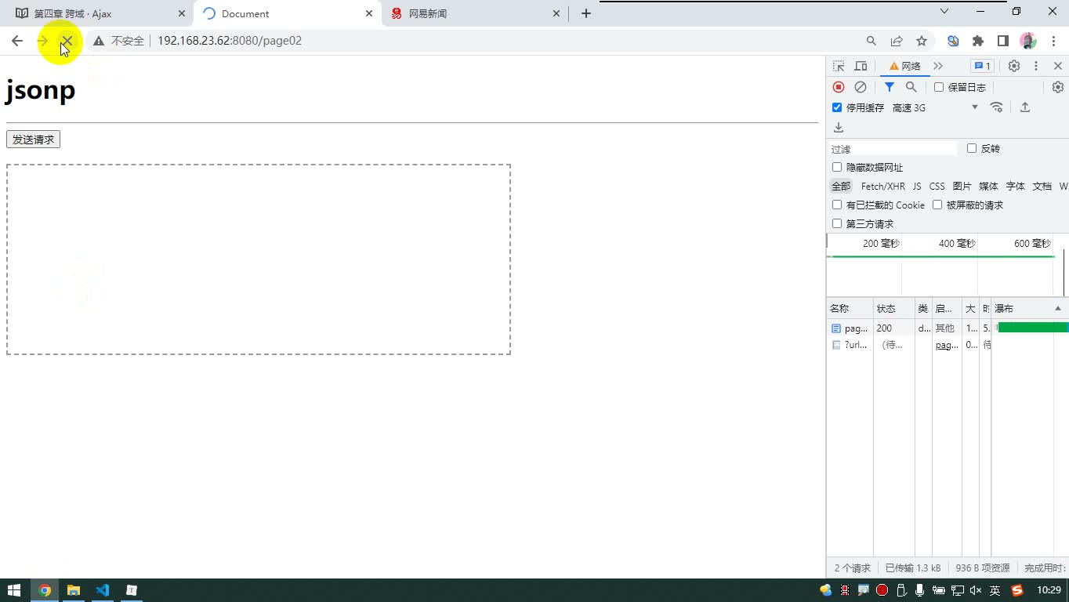
Task: Toggle the network filter funnel icon
Action: coord(890,87)
